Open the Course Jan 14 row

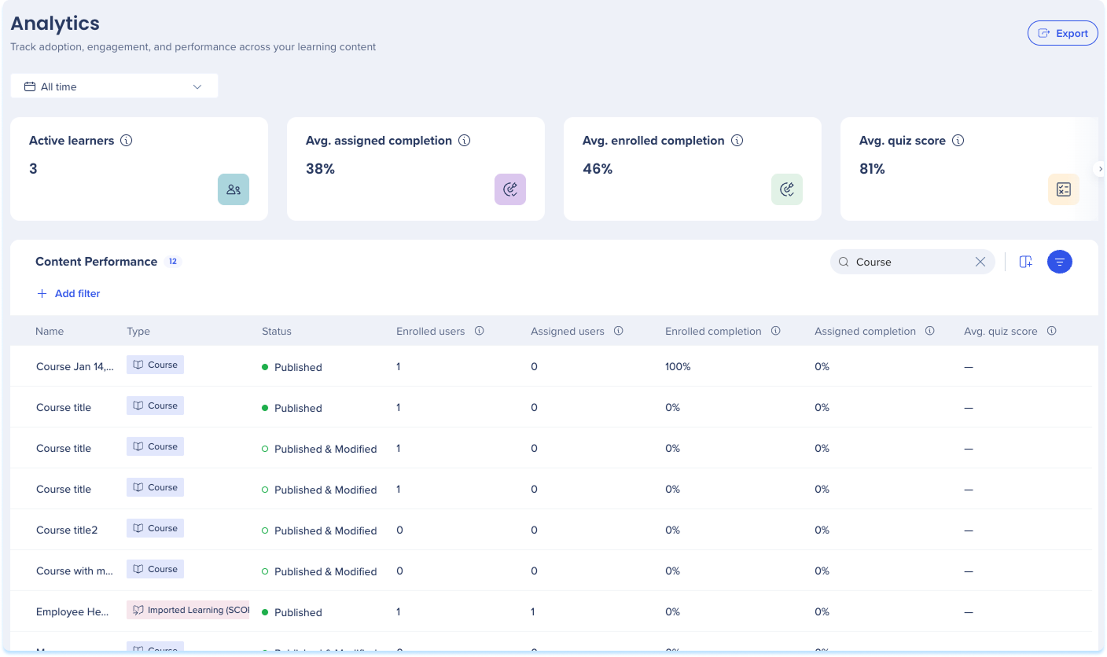coord(550,366)
